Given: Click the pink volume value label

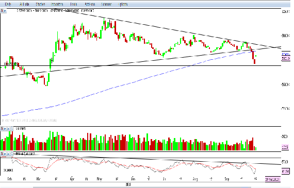Looking at the screenshot, I should [285, 147].
